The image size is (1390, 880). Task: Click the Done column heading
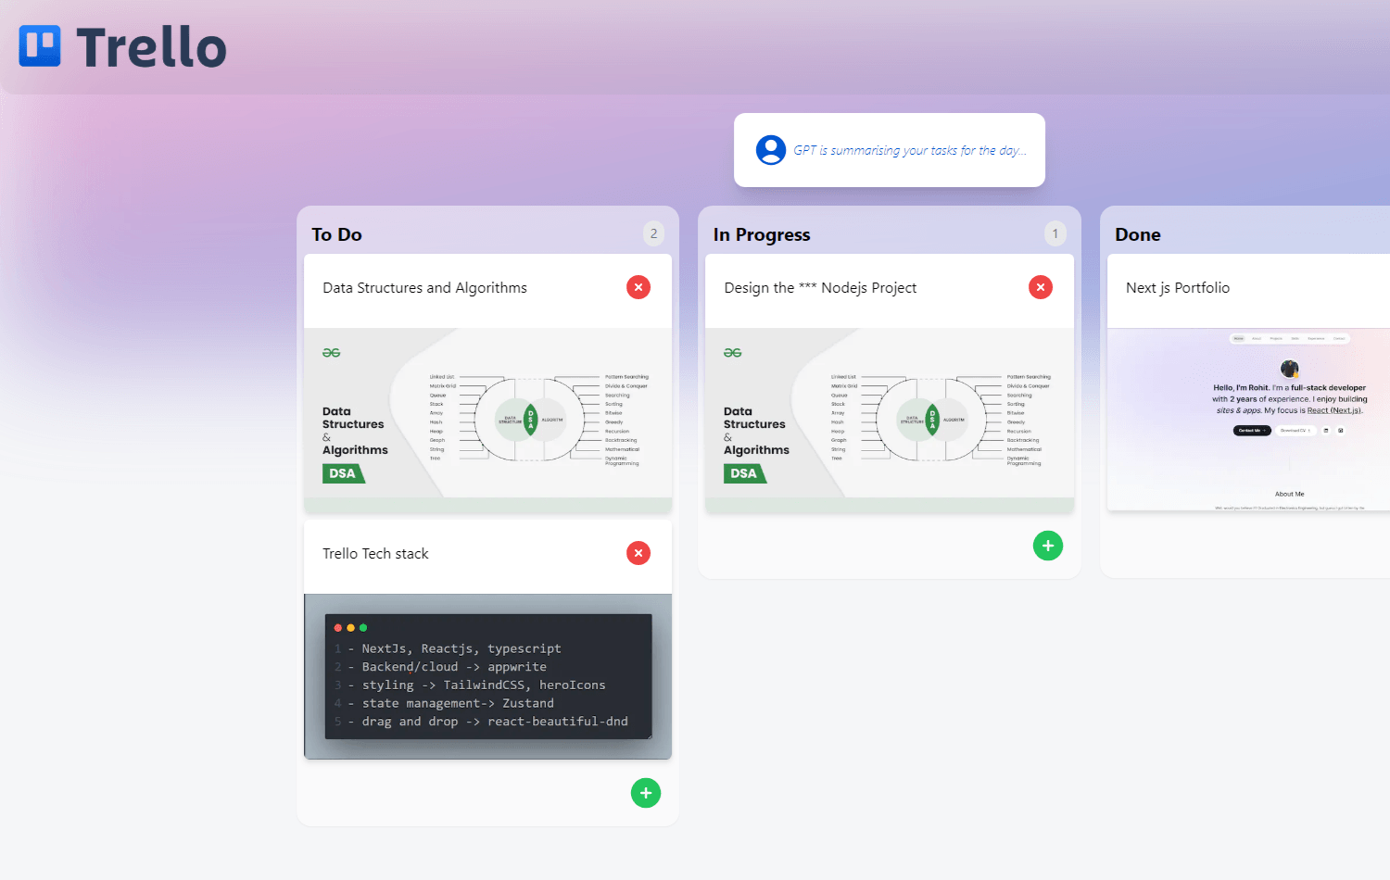point(1138,234)
